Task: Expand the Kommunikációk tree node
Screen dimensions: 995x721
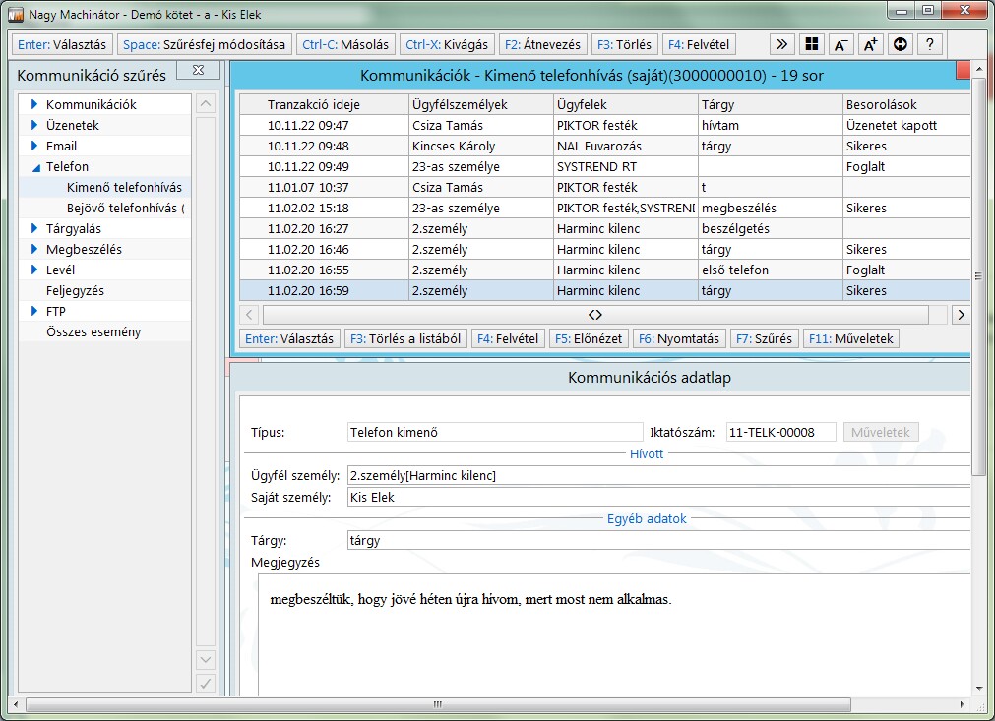Action: click(x=34, y=104)
